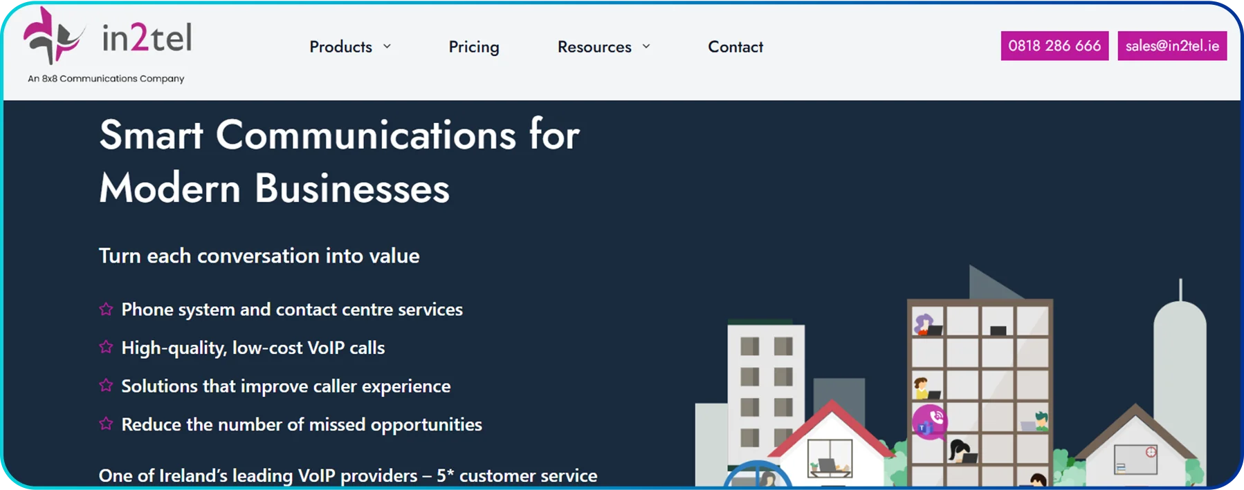The image size is (1244, 490).
Task: Click 'Reduce the number of missed opportunities' text
Action: [x=302, y=424]
